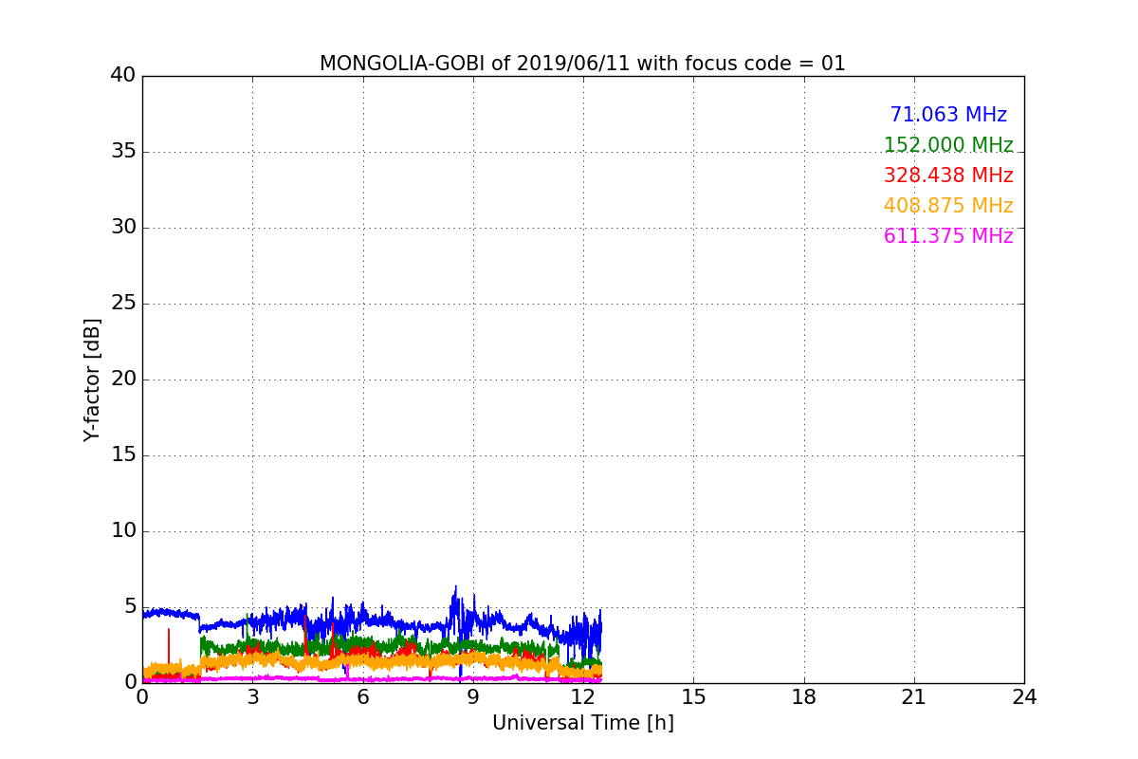Click the Y-factor [dB] axis label
Viewport: 1138px width, 759px height.
(x=92, y=379)
